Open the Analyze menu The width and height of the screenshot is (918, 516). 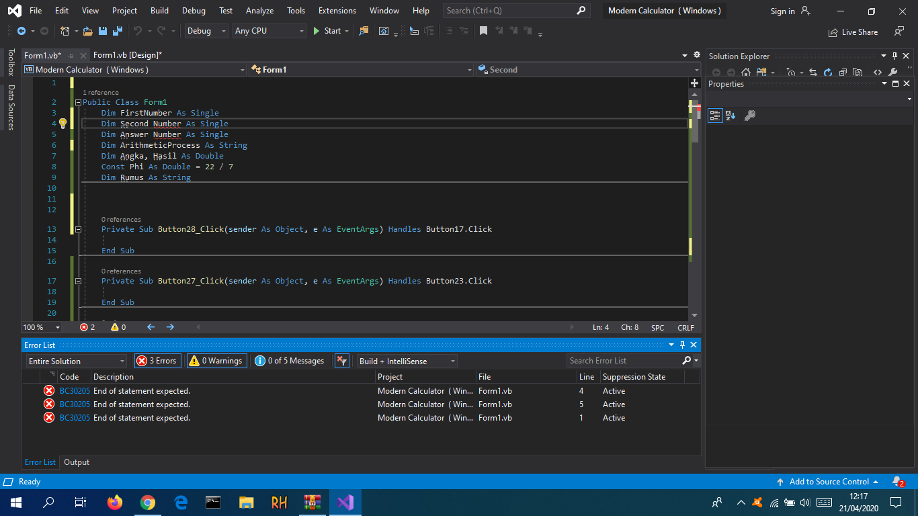(x=259, y=11)
